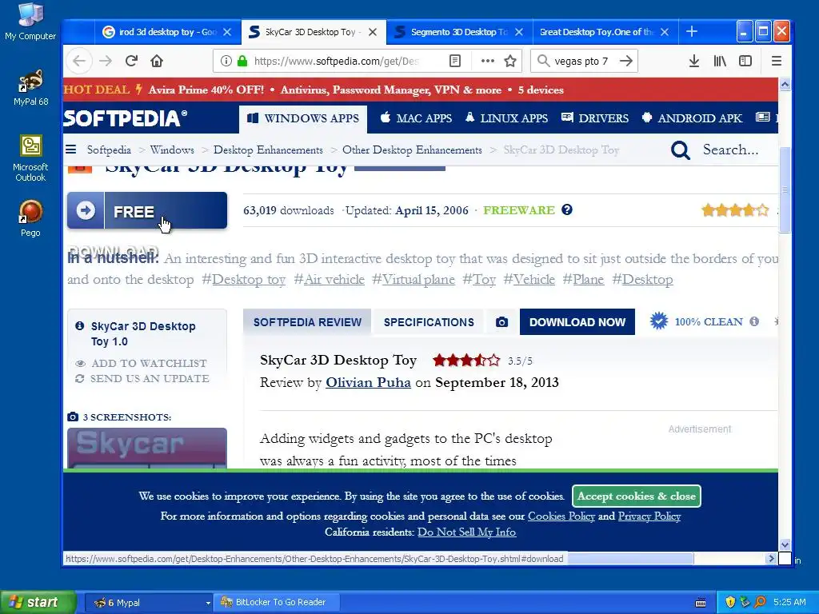The width and height of the screenshot is (819, 614).
Task: Click the Softpedia logo
Action: 125,118
